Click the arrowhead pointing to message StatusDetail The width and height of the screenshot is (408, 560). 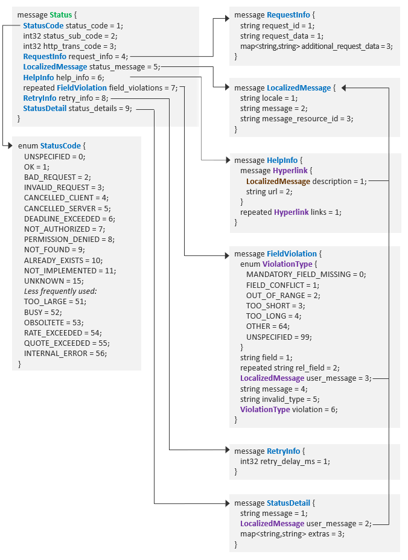tap(226, 503)
